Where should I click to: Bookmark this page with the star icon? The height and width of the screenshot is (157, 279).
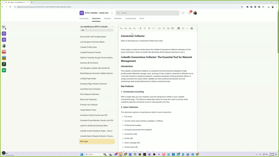242,7
